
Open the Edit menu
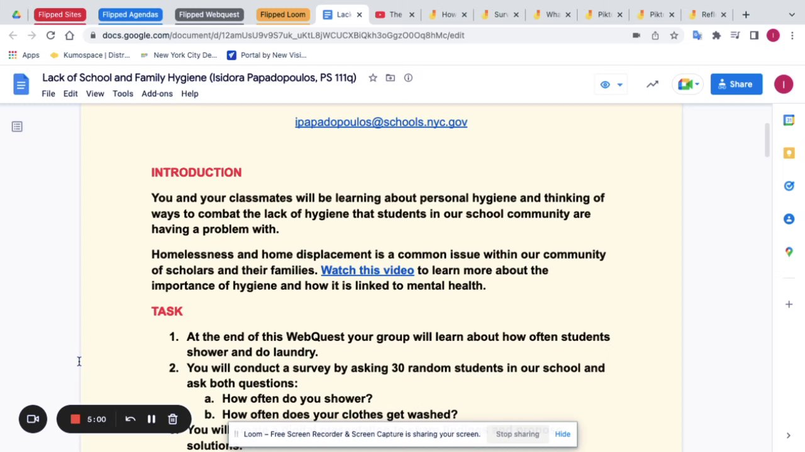tap(70, 94)
